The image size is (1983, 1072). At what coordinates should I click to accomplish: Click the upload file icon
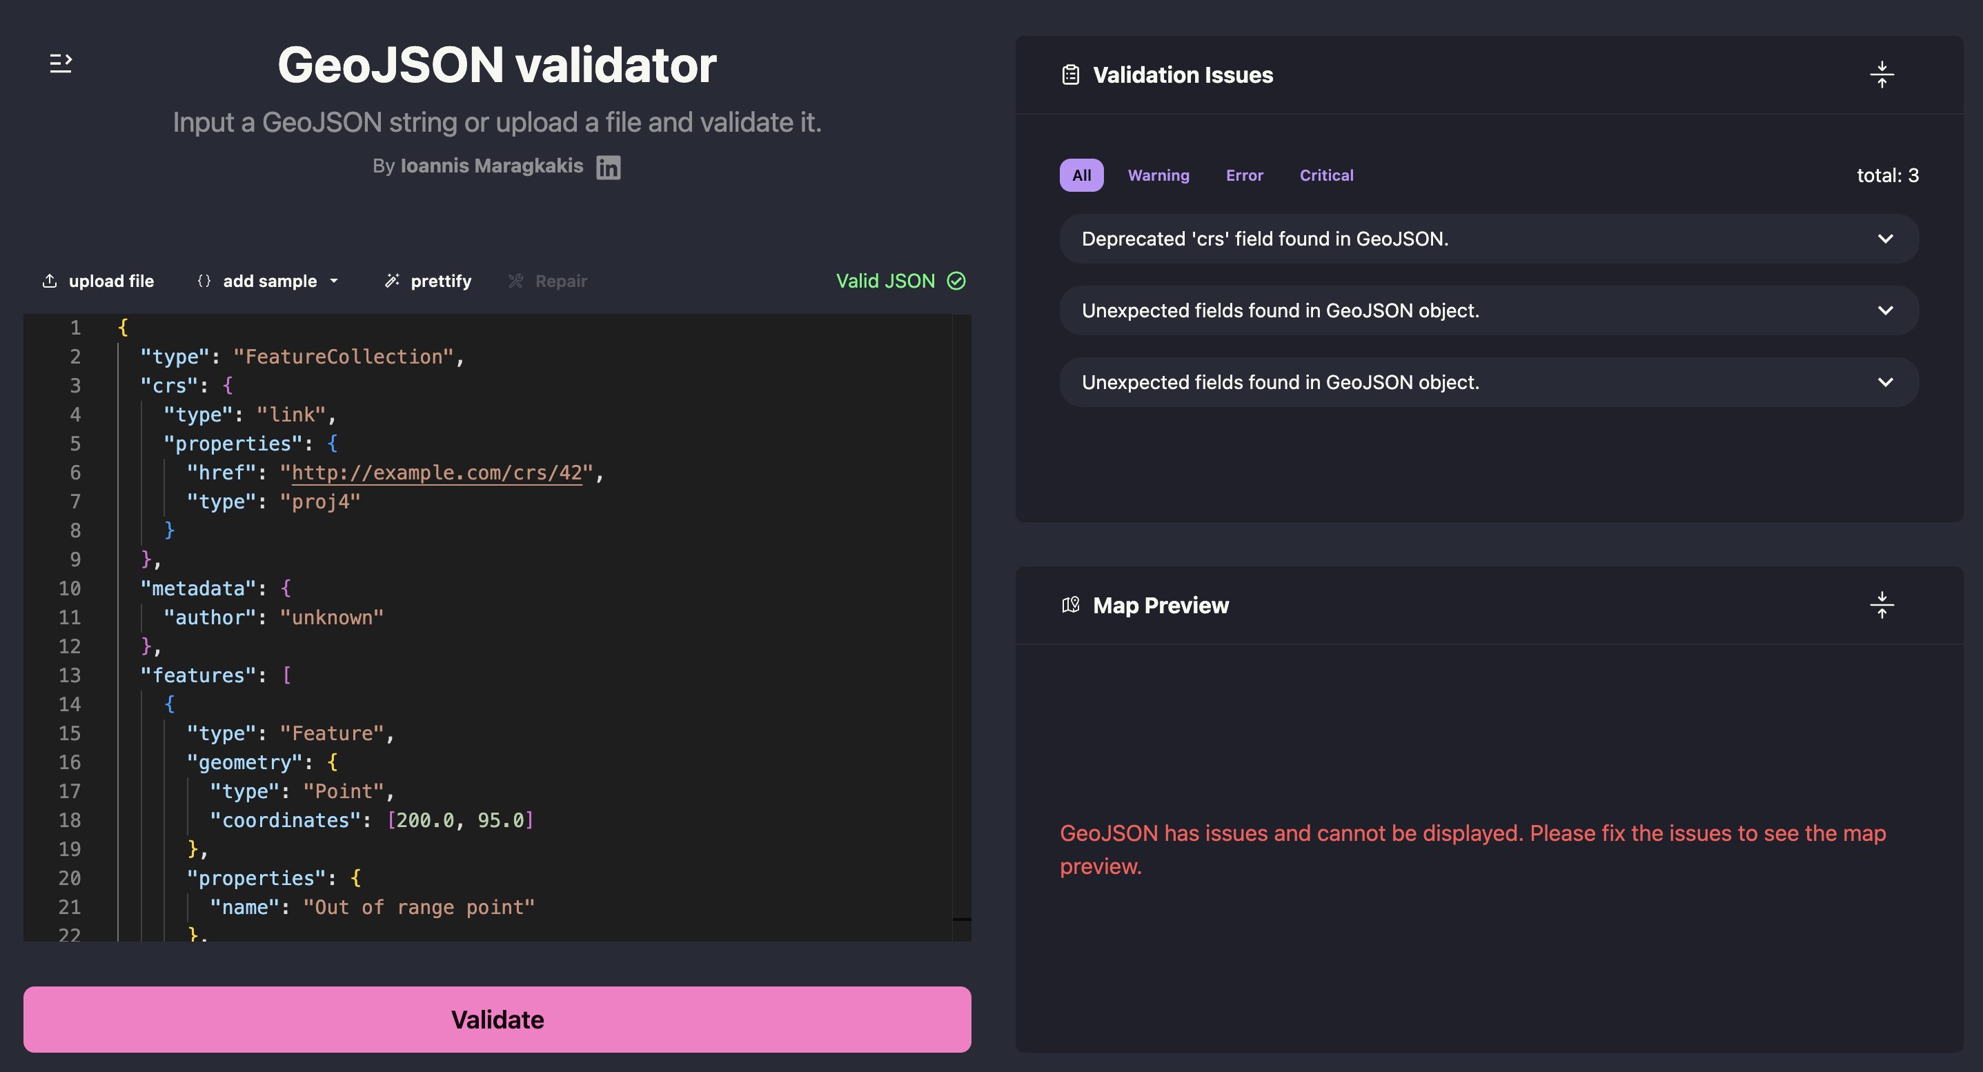(x=49, y=281)
